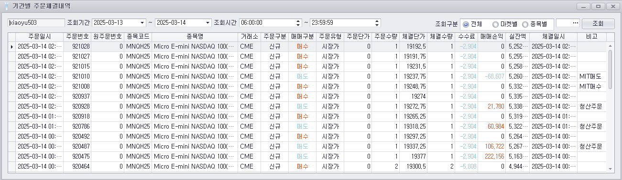The width and height of the screenshot is (622, 180).
Task: Sort by 체결일시 column header
Action: (x=553, y=37)
